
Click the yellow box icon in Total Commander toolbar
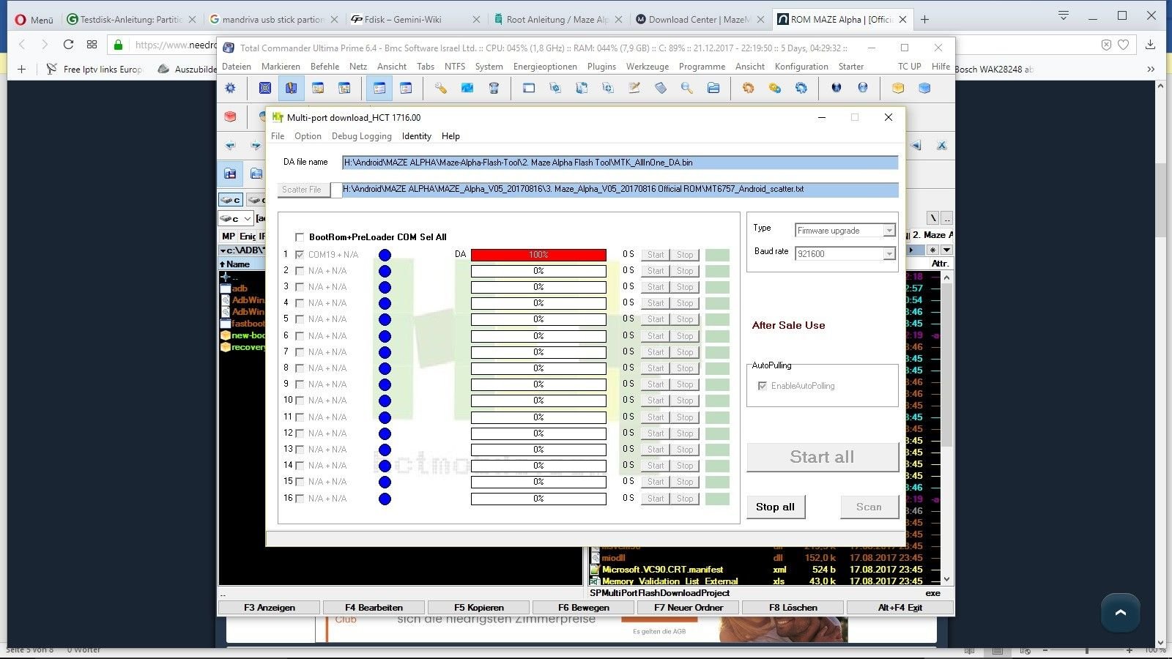point(898,88)
